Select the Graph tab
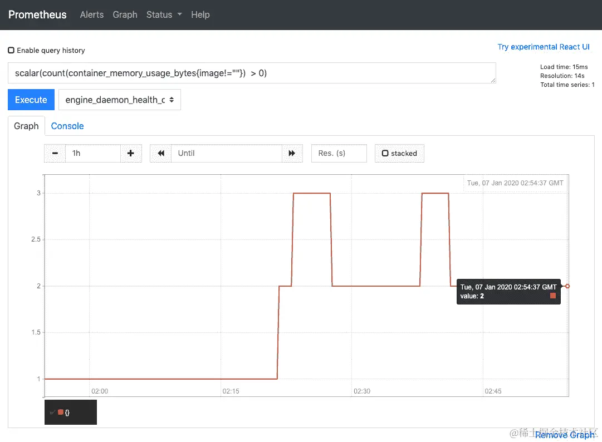 tap(26, 126)
